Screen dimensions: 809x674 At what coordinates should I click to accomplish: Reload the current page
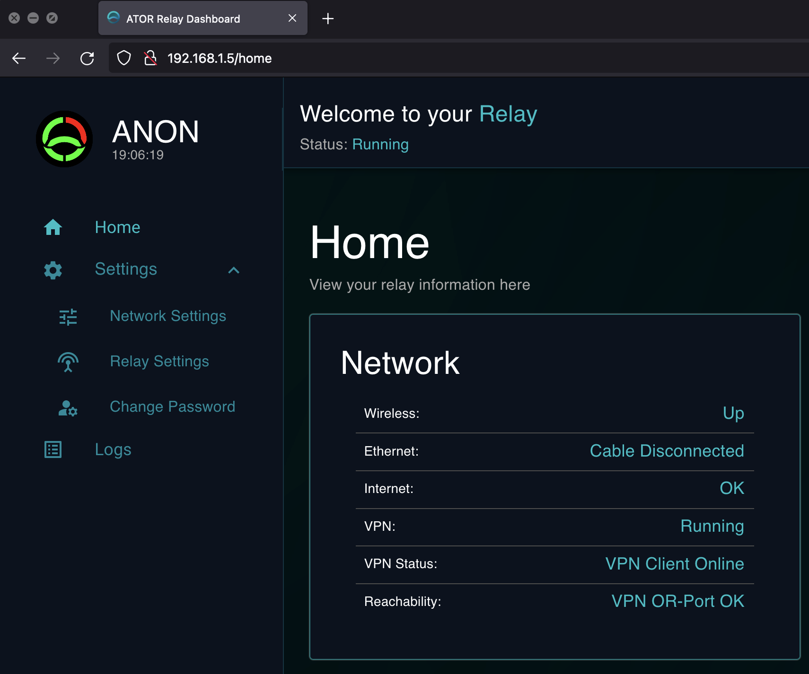pos(87,58)
